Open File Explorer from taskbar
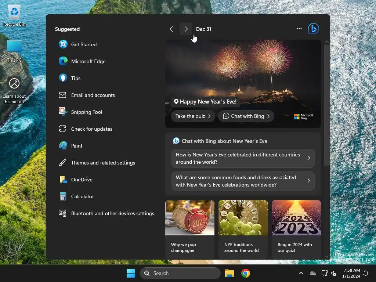Image resolution: width=376 pixels, height=282 pixels. (229, 273)
